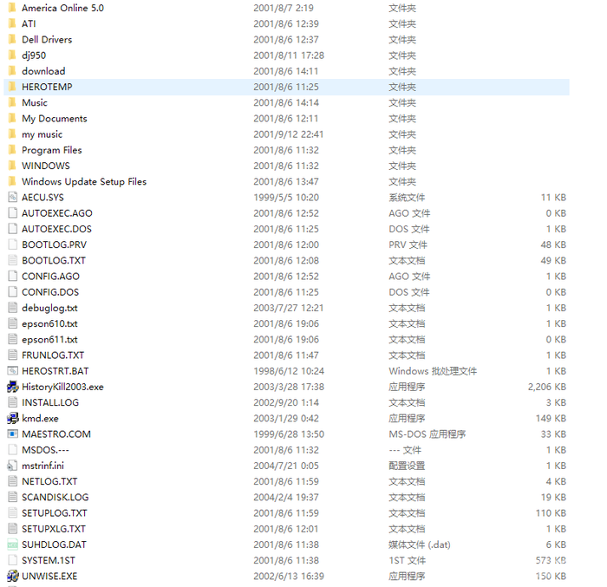This screenshot has height=587, width=607.
Task: Select the ATI folder icon
Action: tap(12, 23)
